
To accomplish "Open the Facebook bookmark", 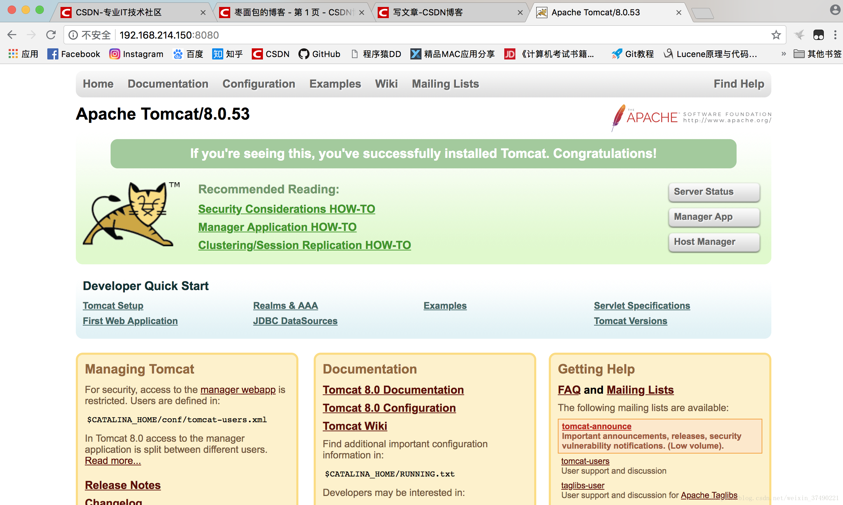I will click(73, 54).
